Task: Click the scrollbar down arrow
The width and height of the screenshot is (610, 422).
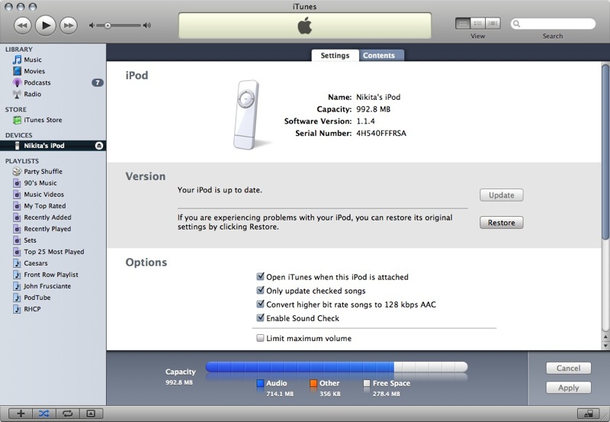Action: click(605, 346)
